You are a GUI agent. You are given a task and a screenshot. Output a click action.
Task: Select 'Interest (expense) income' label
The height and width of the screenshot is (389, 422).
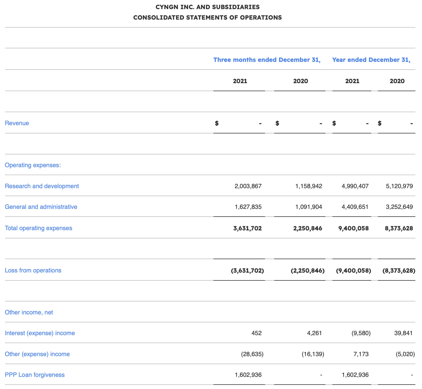tap(40, 333)
